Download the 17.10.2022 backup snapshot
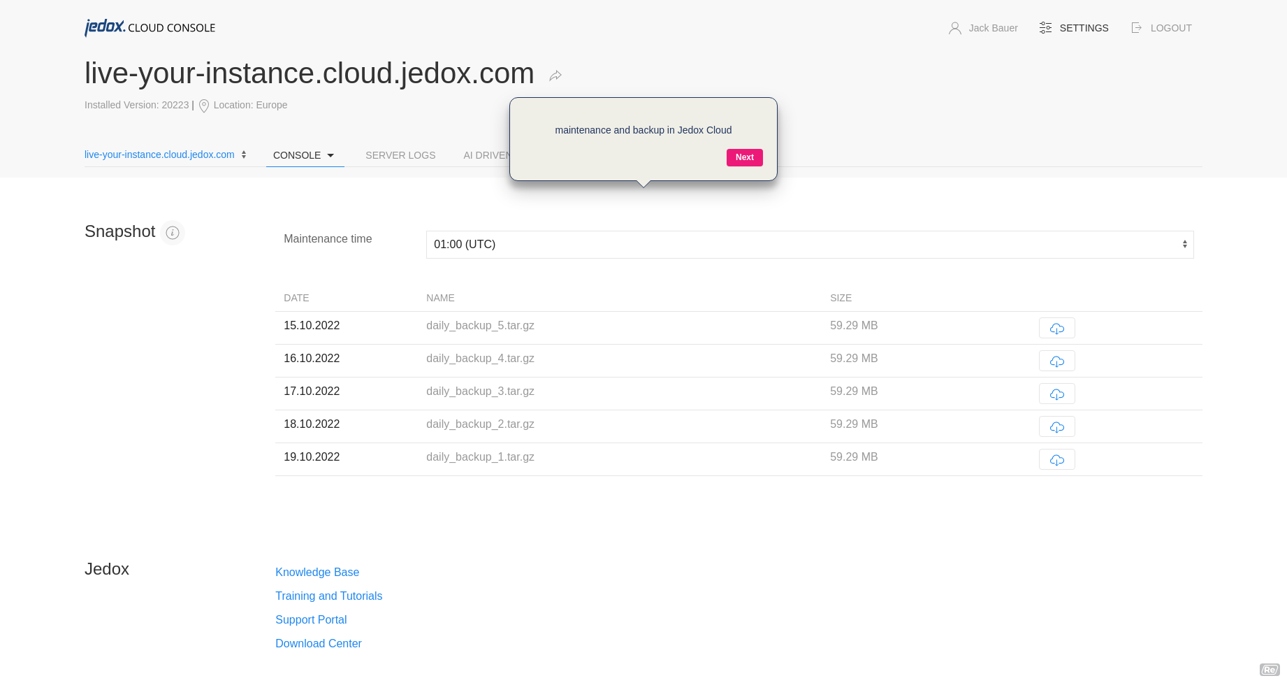This screenshot has height=683, width=1287. (x=1056, y=394)
